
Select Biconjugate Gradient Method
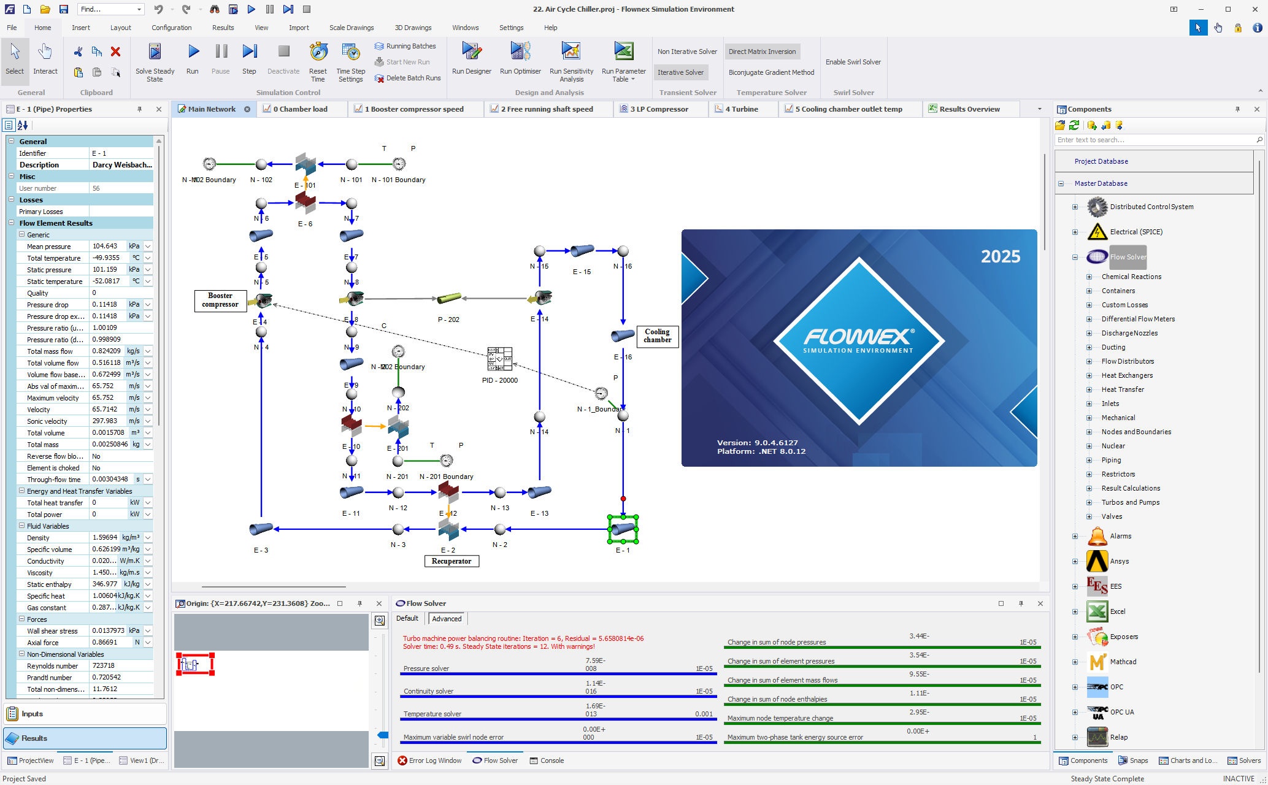[770, 72]
